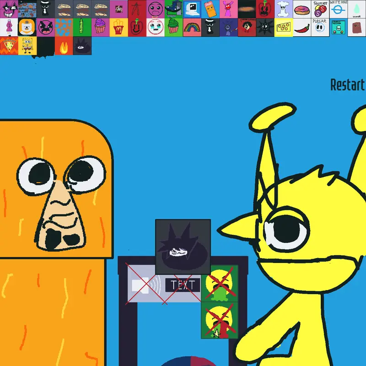Select the rainbow tile
Image resolution: width=366 pixels, height=366 pixels.
click(x=192, y=27)
